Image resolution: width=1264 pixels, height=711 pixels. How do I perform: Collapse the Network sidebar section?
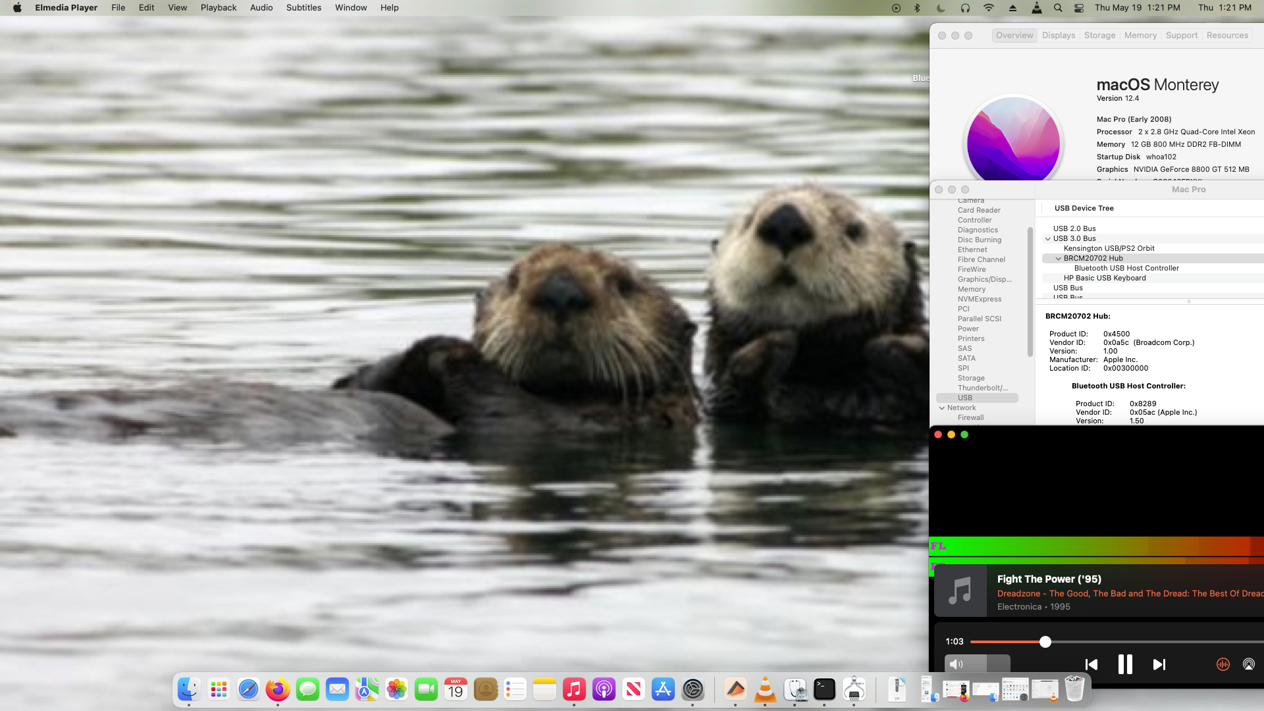coord(941,408)
